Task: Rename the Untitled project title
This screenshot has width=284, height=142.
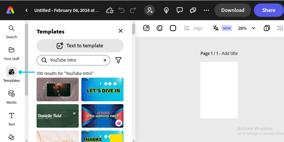Action: (67, 10)
